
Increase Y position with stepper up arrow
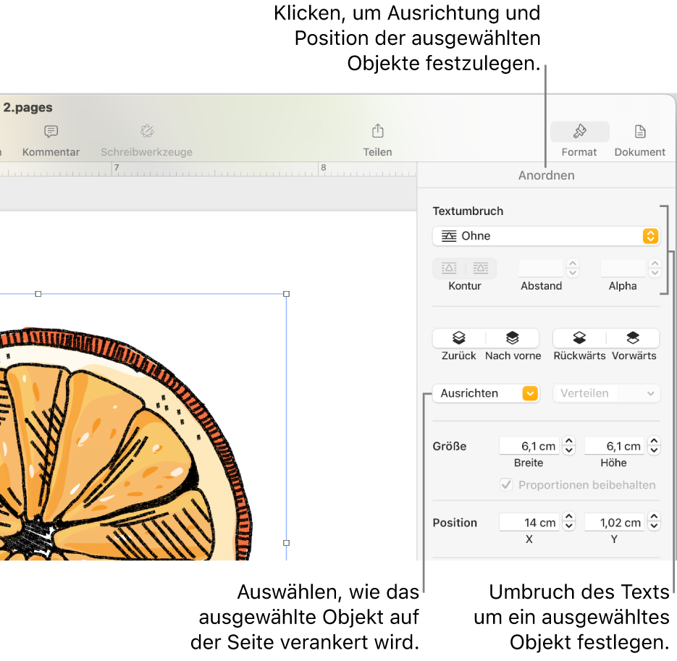655,517
